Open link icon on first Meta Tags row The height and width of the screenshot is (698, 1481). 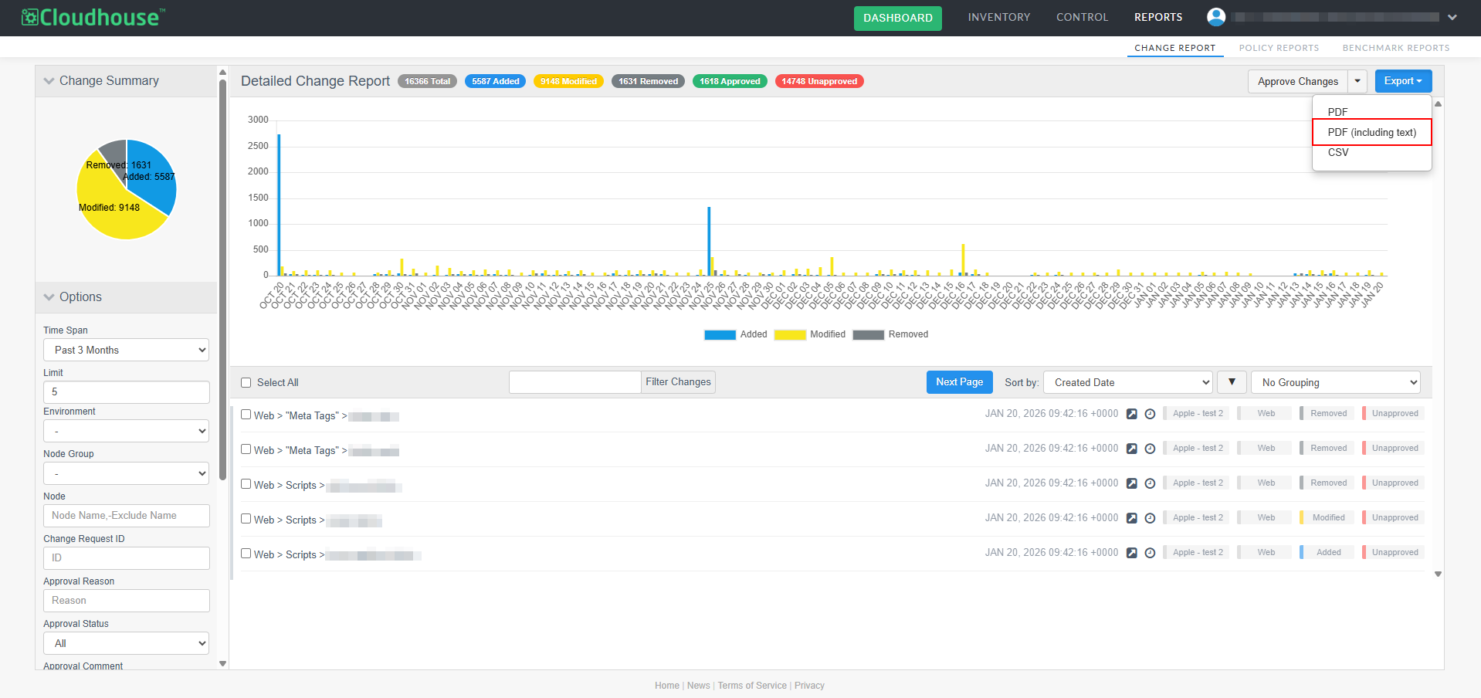coord(1131,414)
